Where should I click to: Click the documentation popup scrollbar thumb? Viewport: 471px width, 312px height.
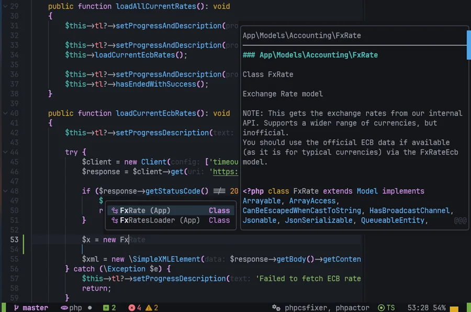468,45
